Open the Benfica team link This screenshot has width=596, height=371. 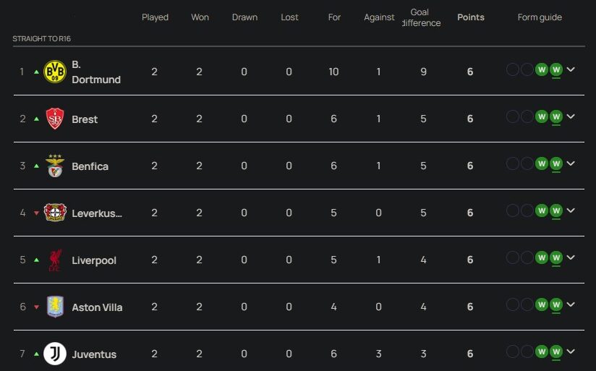(x=90, y=166)
